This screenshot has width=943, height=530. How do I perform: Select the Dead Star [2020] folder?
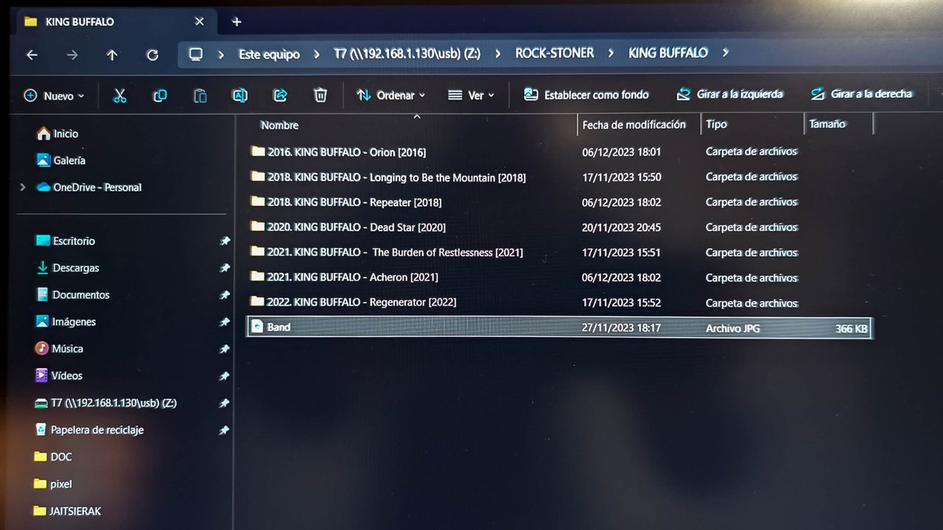[348, 227]
